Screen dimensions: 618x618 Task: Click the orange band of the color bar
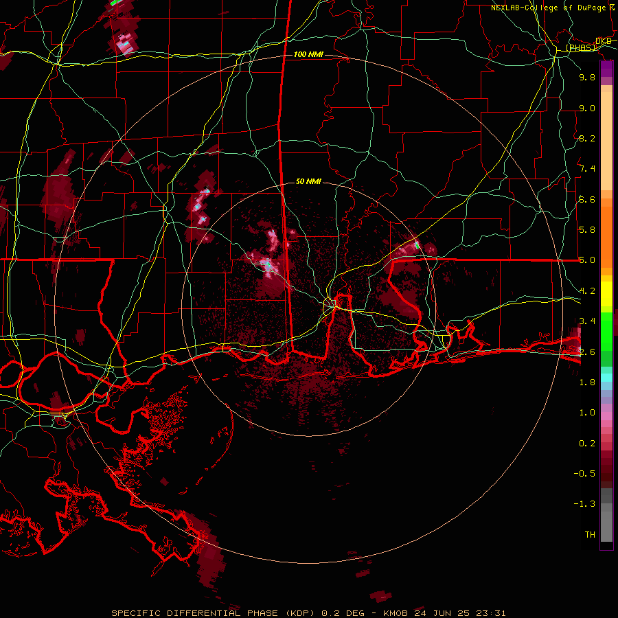606,233
